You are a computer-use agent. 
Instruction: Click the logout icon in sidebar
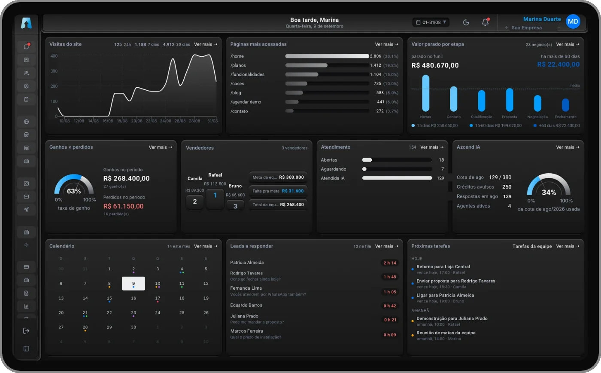coord(26,330)
